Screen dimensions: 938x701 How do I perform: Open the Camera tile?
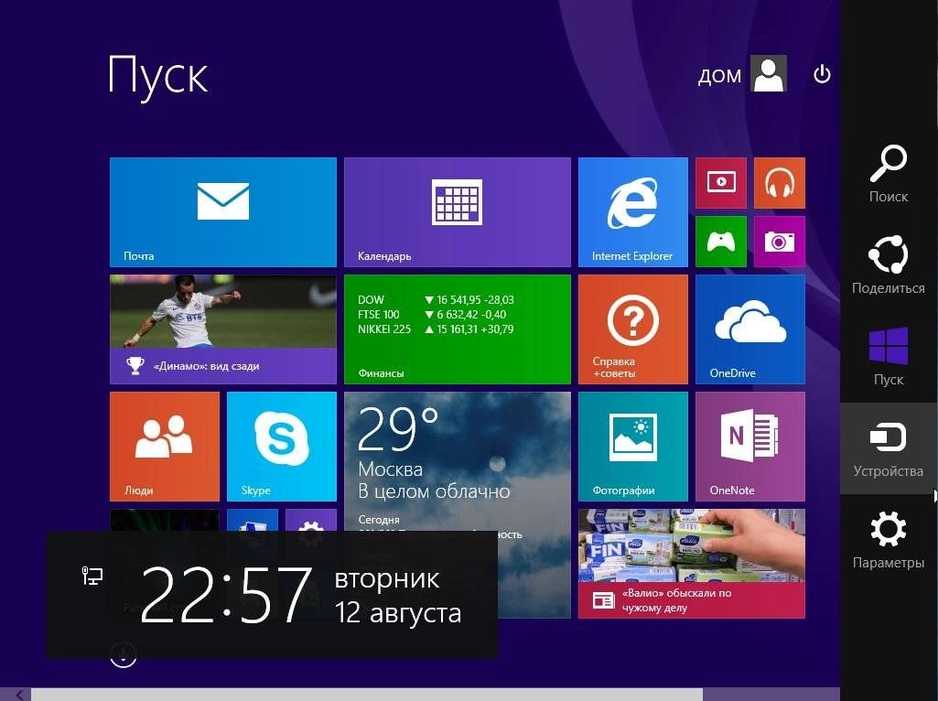coord(780,241)
